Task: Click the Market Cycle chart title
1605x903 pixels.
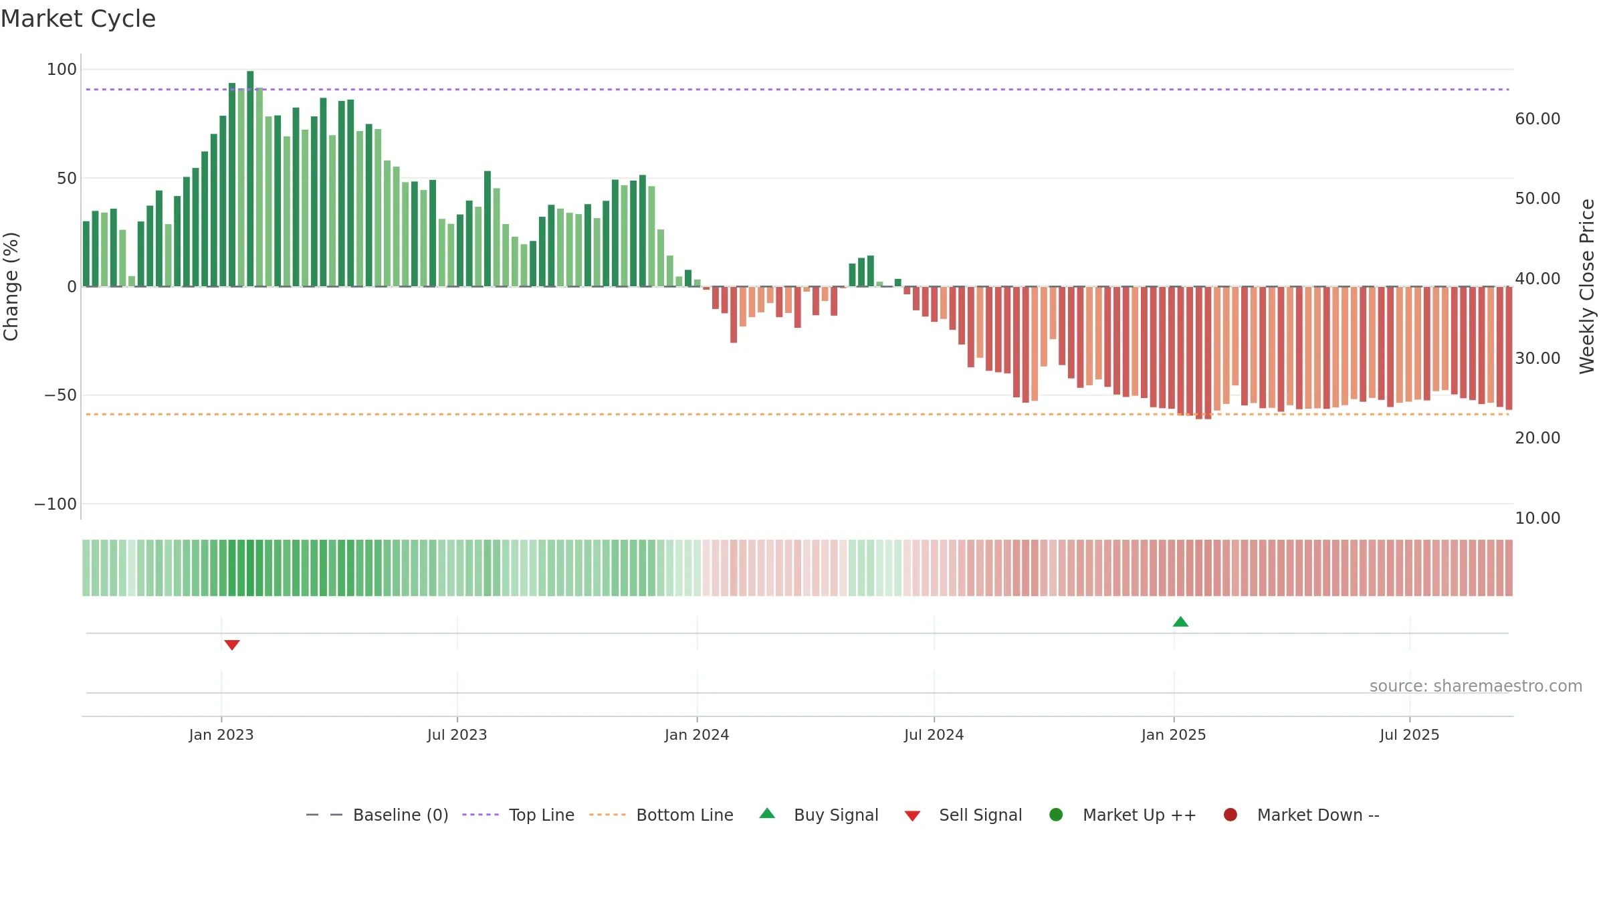Action: [x=78, y=19]
